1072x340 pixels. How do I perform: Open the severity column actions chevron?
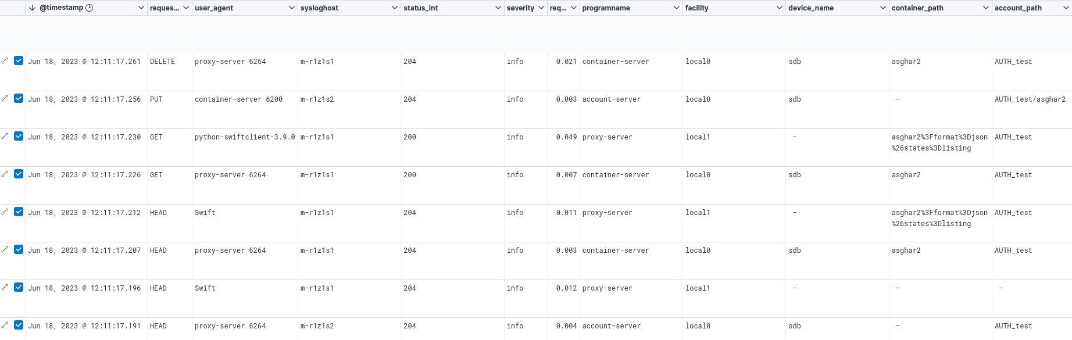pyautogui.click(x=541, y=8)
